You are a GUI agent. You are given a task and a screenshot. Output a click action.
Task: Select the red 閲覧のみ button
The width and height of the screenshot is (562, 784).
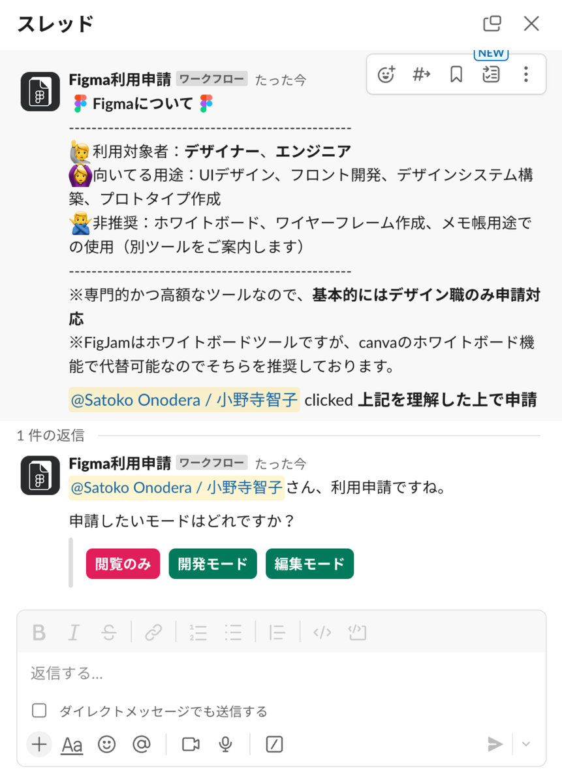123,564
